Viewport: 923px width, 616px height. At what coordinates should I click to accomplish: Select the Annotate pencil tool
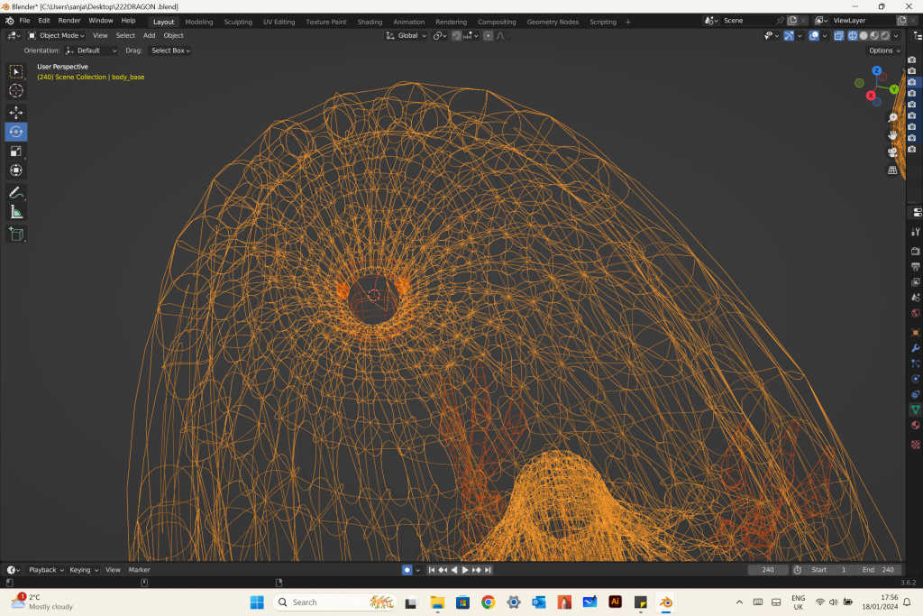(16, 193)
